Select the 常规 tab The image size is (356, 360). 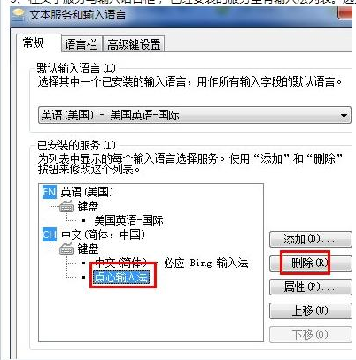pos(34,43)
